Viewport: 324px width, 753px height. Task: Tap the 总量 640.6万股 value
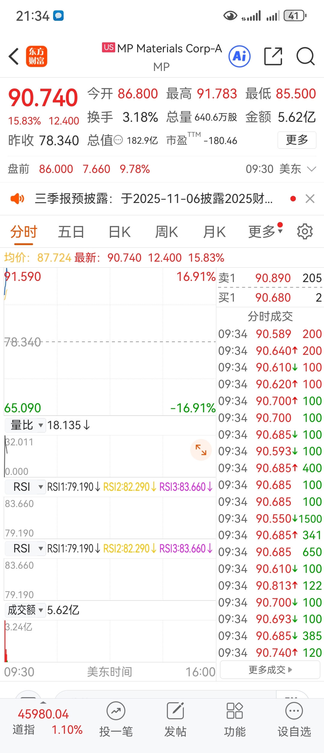click(x=202, y=117)
